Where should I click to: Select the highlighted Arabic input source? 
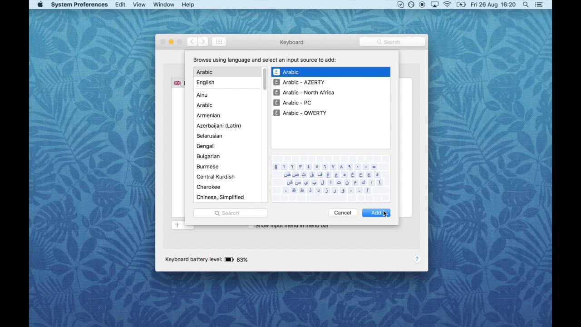pos(330,72)
